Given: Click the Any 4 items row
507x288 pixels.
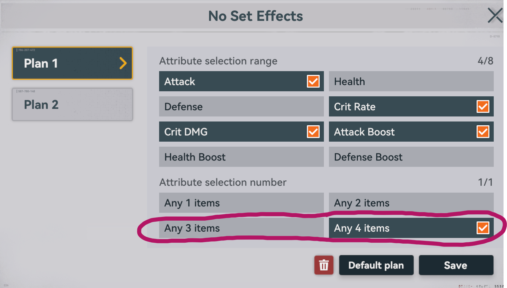Looking at the screenshot, I should [398, 228].
